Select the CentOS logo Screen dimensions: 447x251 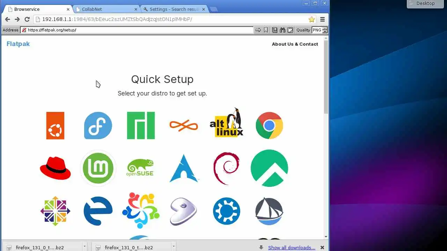coord(55,211)
